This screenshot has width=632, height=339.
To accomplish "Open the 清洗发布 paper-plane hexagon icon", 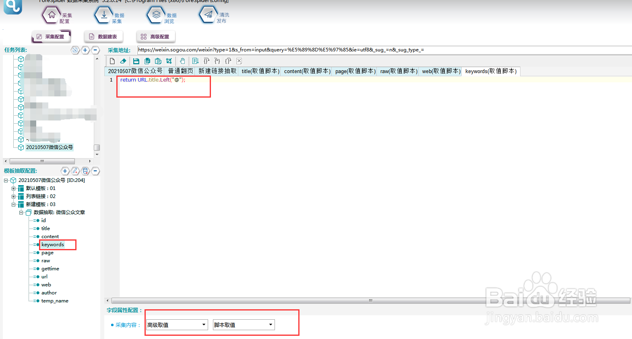I will tap(209, 15).
